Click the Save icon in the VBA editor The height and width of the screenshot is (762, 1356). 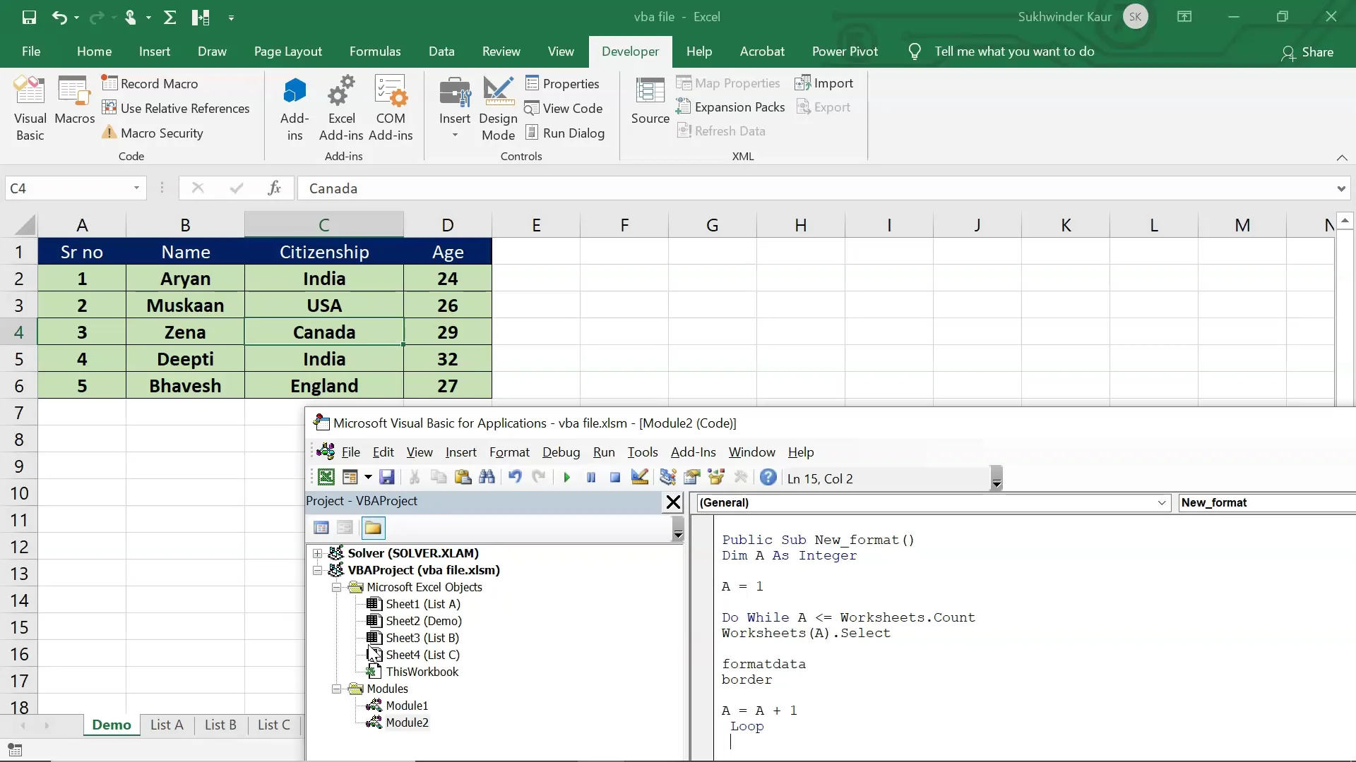(x=386, y=478)
